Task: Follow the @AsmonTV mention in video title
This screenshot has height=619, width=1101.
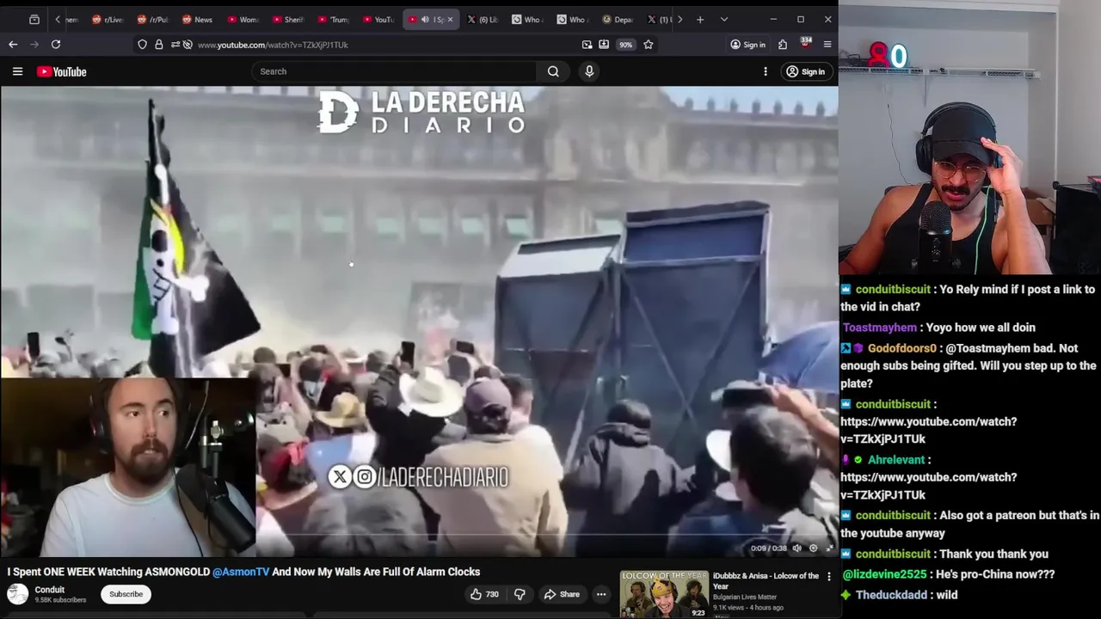Action: tap(241, 572)
